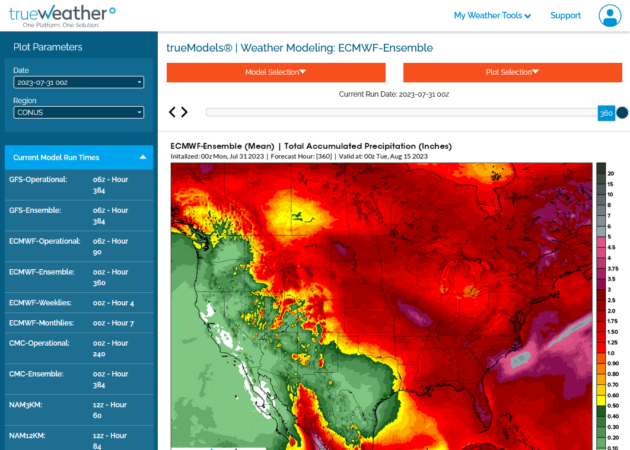
Task: Select the GFS-Ensemble row
Action: 79,216
